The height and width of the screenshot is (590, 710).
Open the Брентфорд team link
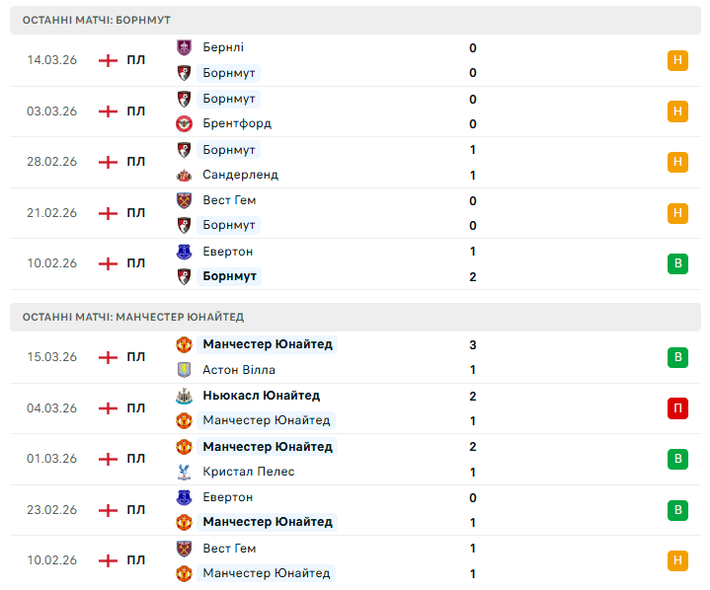tap(236, 124)
